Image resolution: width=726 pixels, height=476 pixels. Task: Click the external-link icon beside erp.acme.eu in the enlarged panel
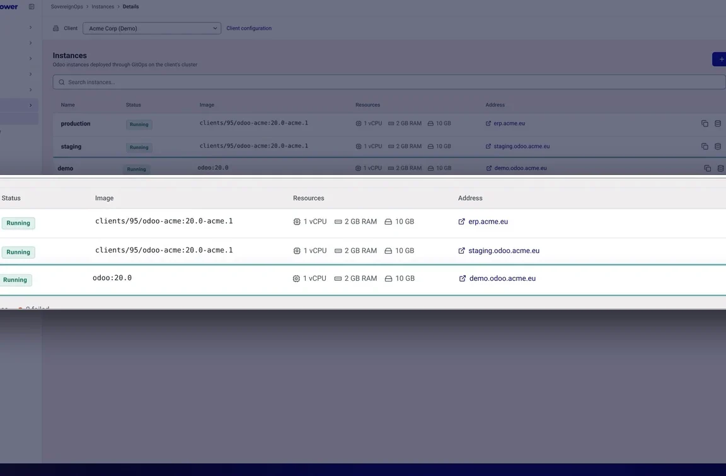pos(461,222)
